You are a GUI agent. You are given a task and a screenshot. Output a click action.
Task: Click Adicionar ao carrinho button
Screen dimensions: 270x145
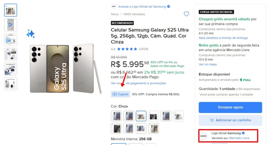click(230, 120)
